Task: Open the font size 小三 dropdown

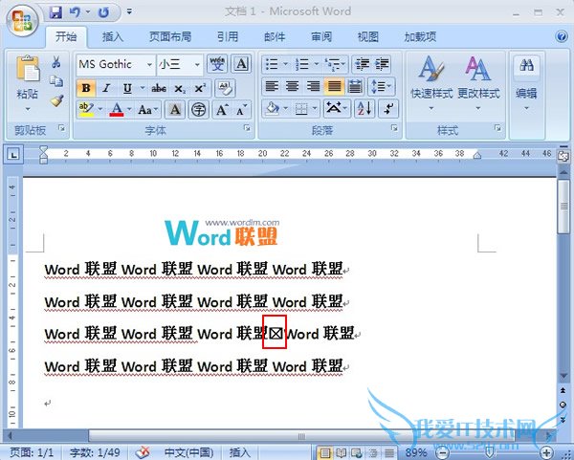Action: pos(197,65)
